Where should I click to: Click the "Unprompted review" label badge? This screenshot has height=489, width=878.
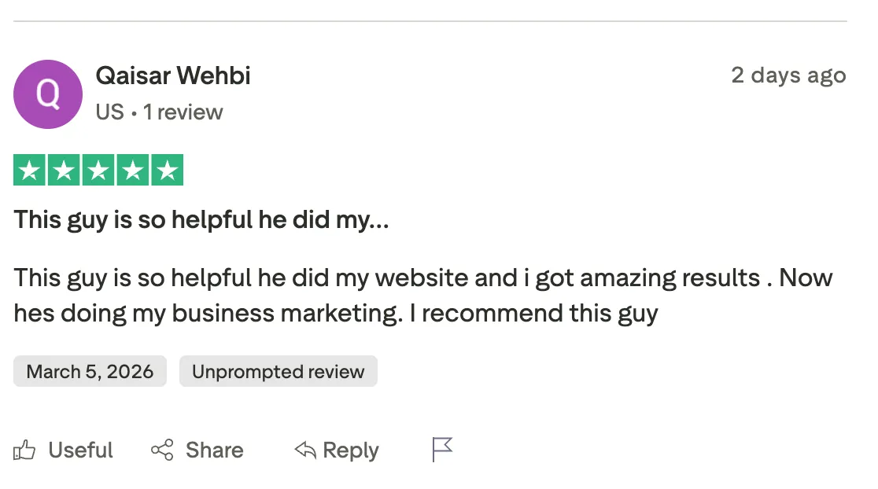279,372
